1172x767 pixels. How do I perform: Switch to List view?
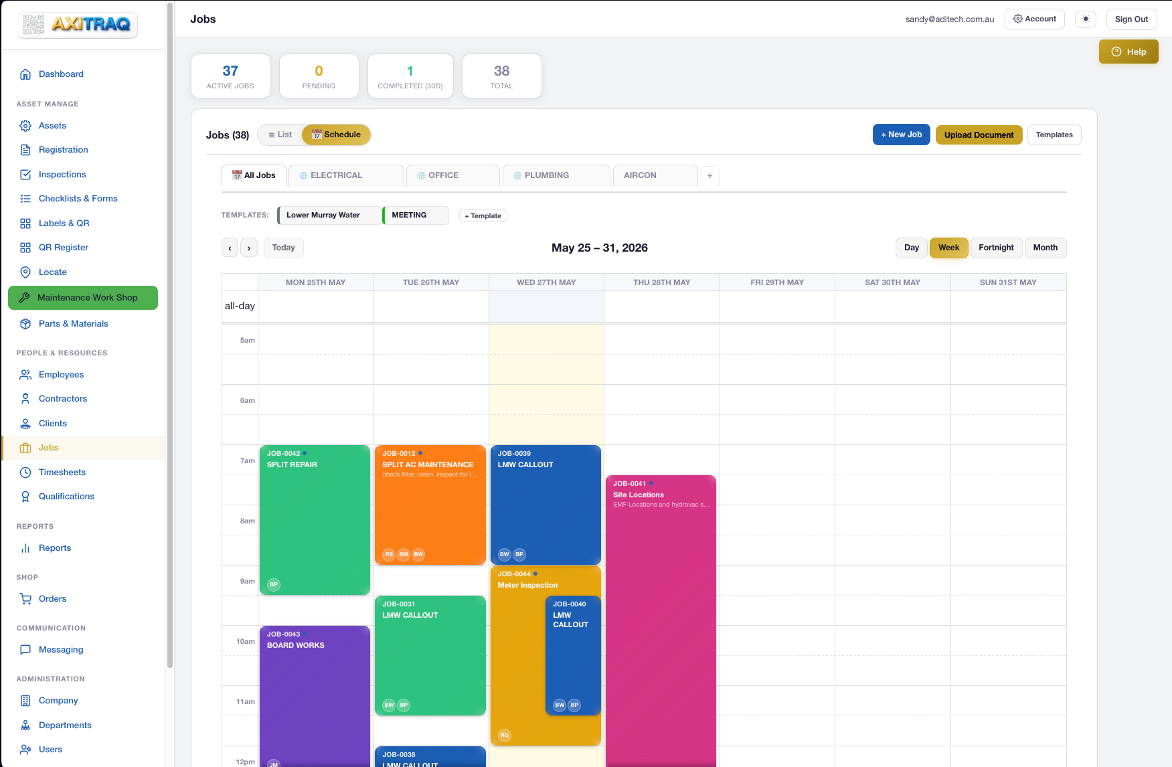pyautogui.click(x=280, y=135)
